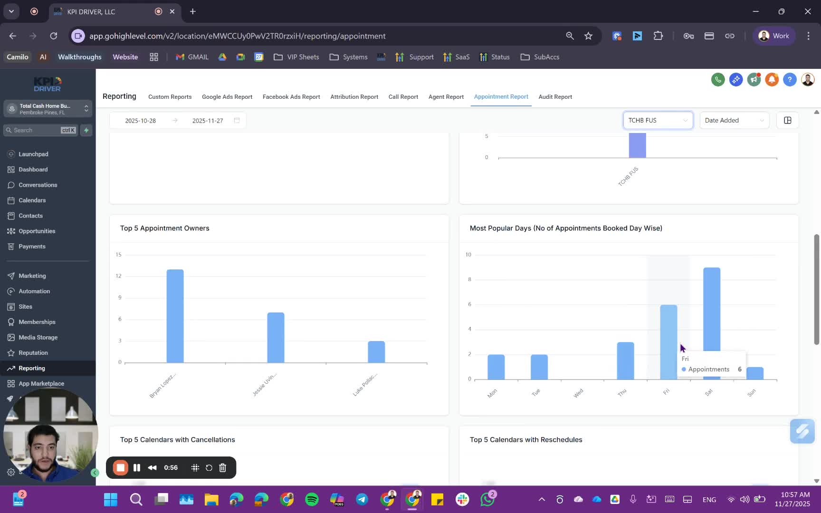Click the green quick action lightning icon
The image size is (821, 513).
(x=86, y=130)
